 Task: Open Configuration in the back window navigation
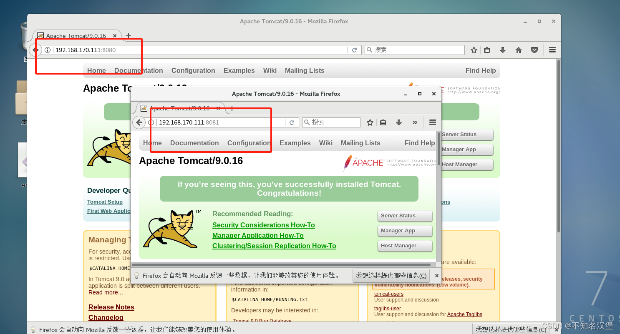[x=193, y=70]
